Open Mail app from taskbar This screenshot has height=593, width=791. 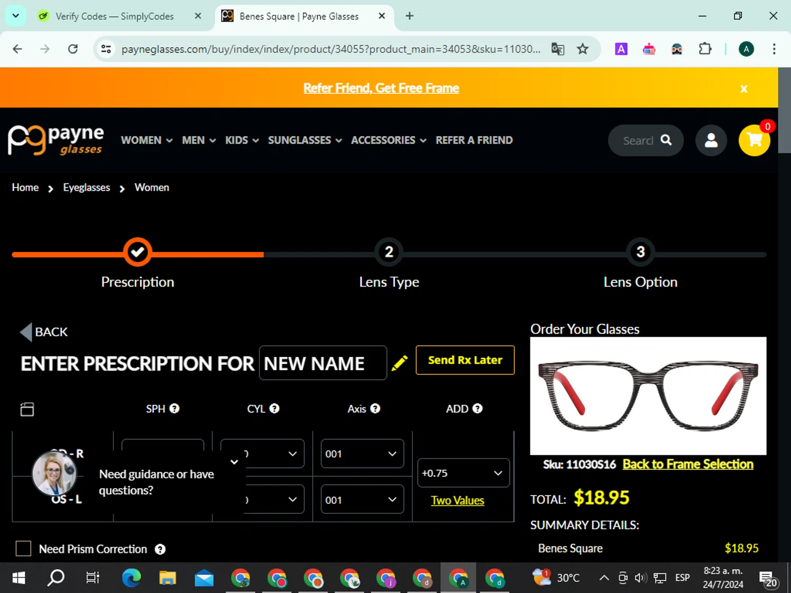[x=204, y=578]
